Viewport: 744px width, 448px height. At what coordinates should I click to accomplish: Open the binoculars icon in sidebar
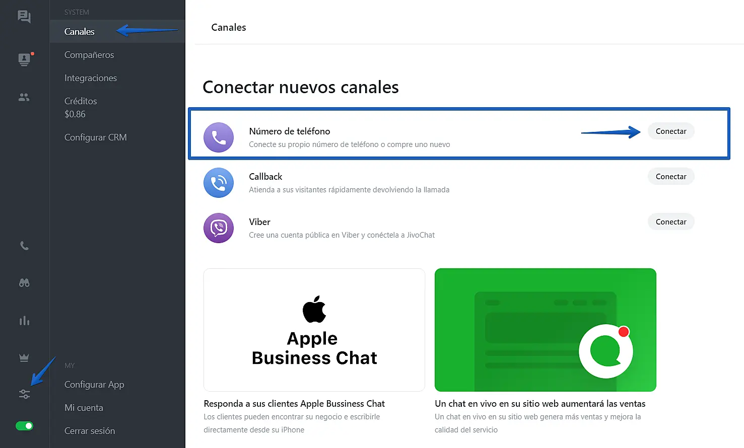(24, 283)
